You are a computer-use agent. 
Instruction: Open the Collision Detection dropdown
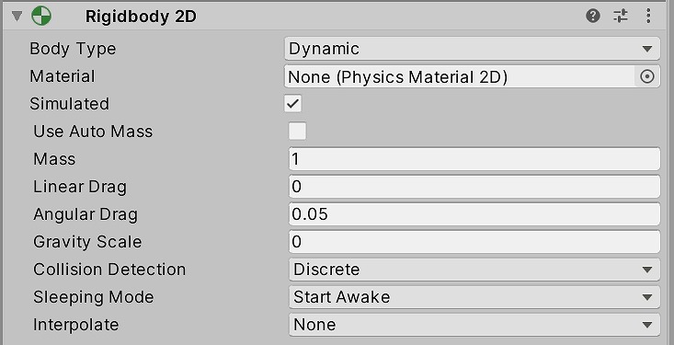click(x=474, y=270)
